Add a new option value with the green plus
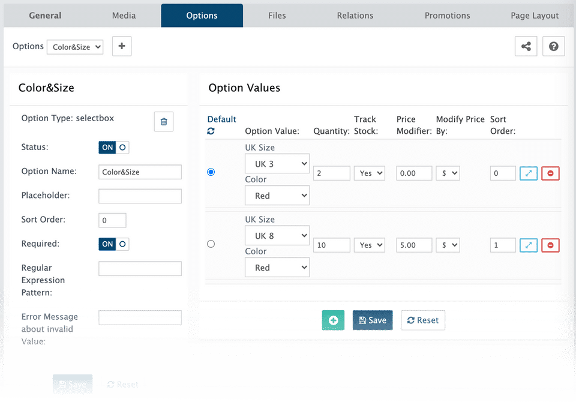 pyautogui.click(x=333, y=320)
